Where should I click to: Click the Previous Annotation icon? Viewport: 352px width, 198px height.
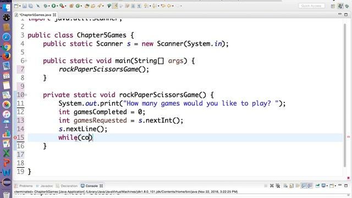click(x=154, y=6)
